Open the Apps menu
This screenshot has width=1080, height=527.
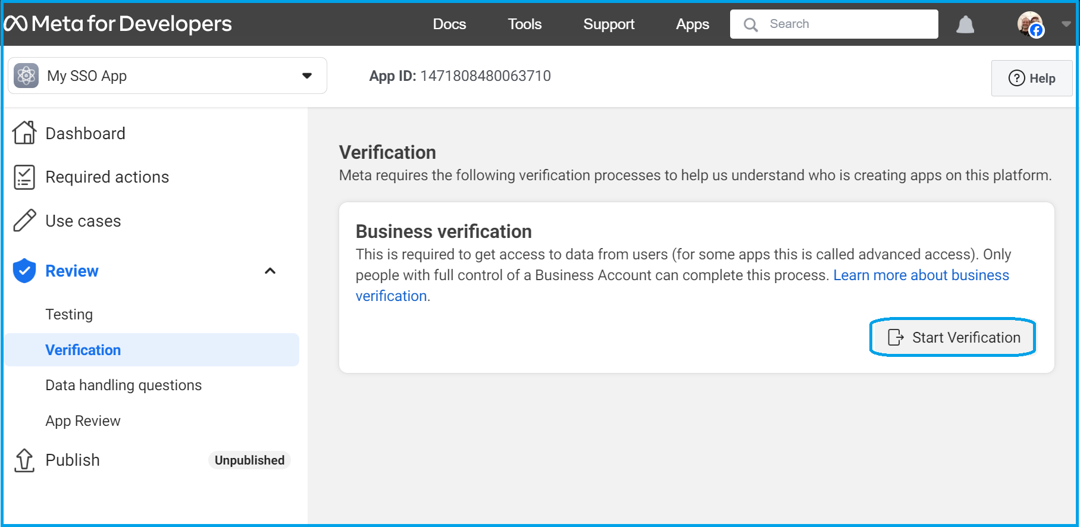(693, 24)
